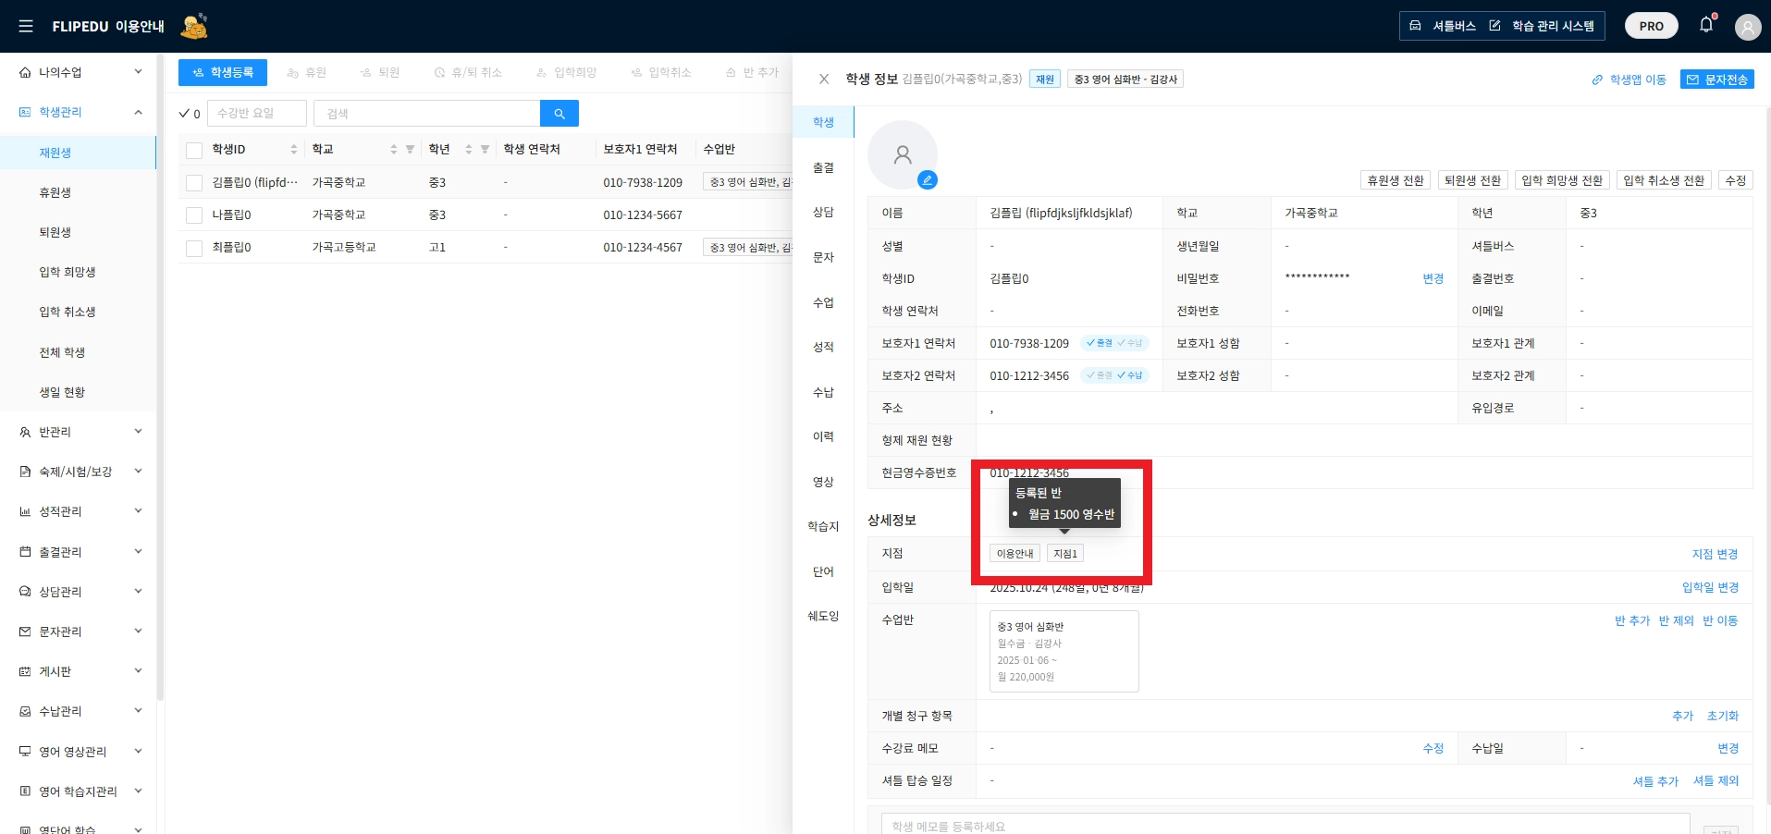Click the 반 추가 link in 수업반 row
Image resolution: width=1771 pixels, height=834 pixels.
1632,620
